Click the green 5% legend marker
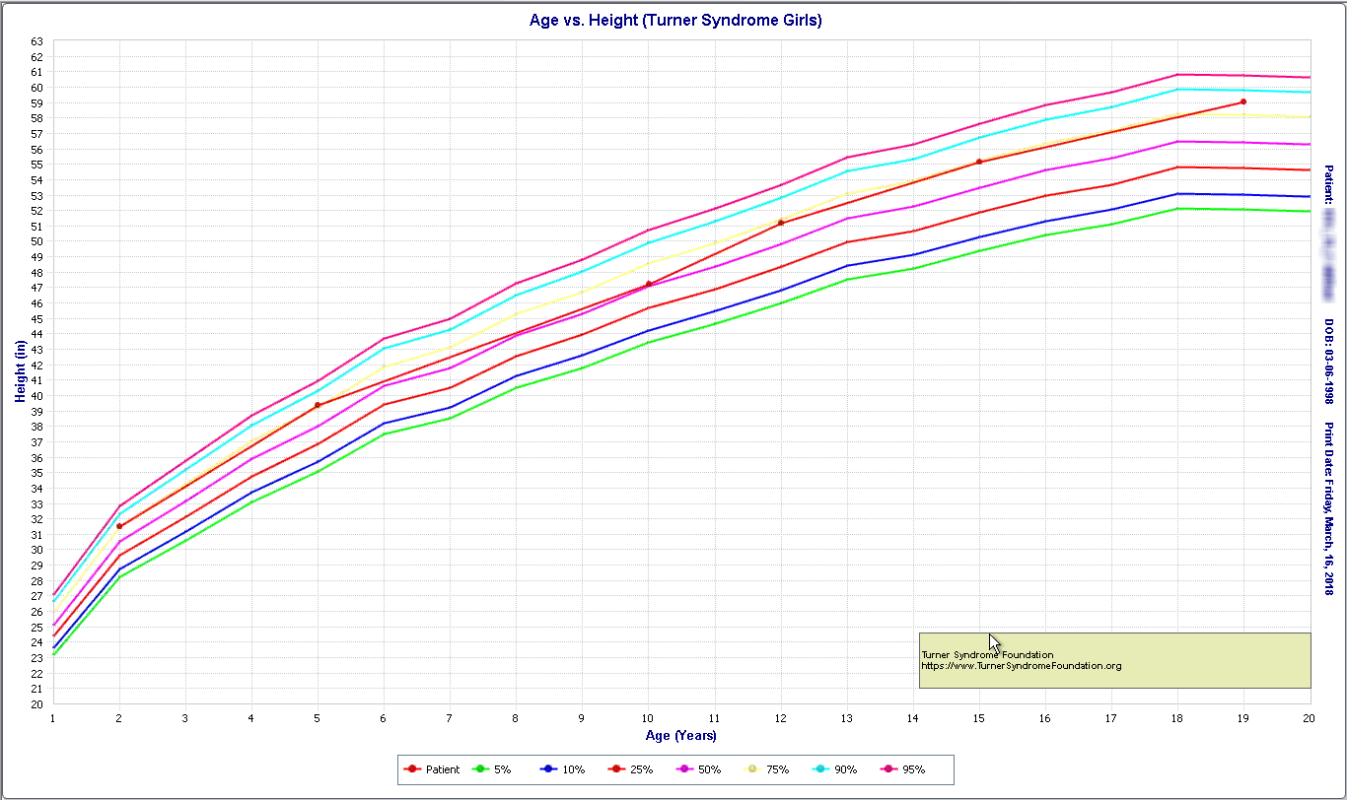Image resolution: width=1347 pixels, height=800 pixels. 480,769
